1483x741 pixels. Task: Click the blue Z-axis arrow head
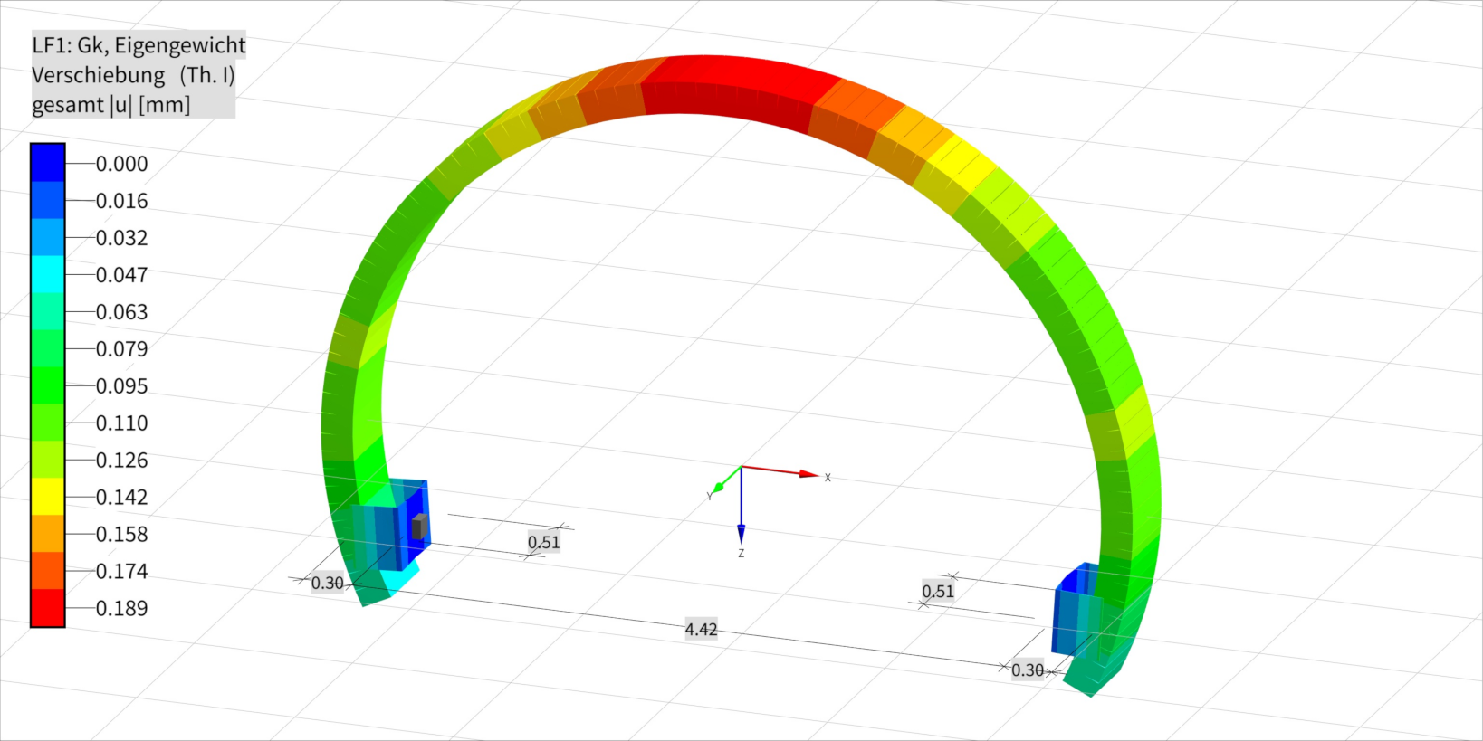tap(741, 534)
